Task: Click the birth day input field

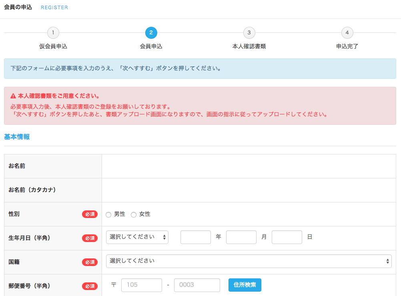Action: click(x=287, y=237)
